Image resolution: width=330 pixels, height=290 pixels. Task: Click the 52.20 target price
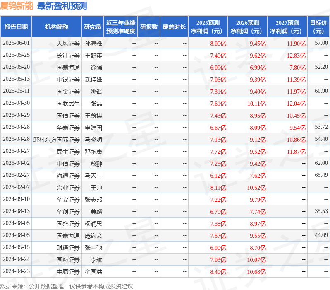(321, 67)
